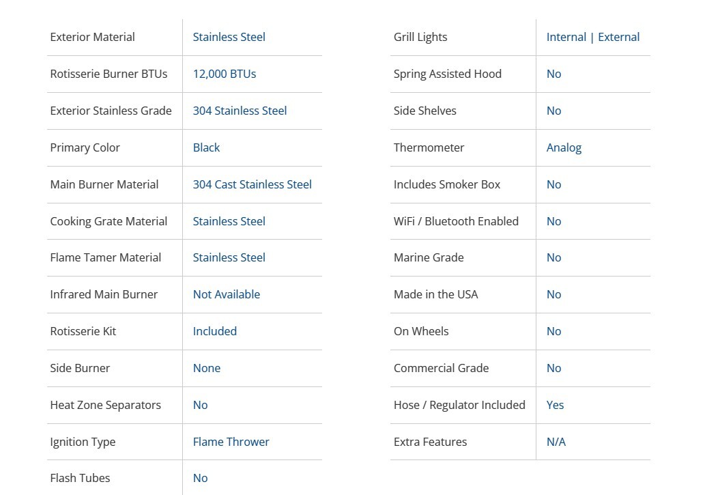The image size is (705, 495).
Task: Open the Analog thermometer link
Action: (564, 147)
